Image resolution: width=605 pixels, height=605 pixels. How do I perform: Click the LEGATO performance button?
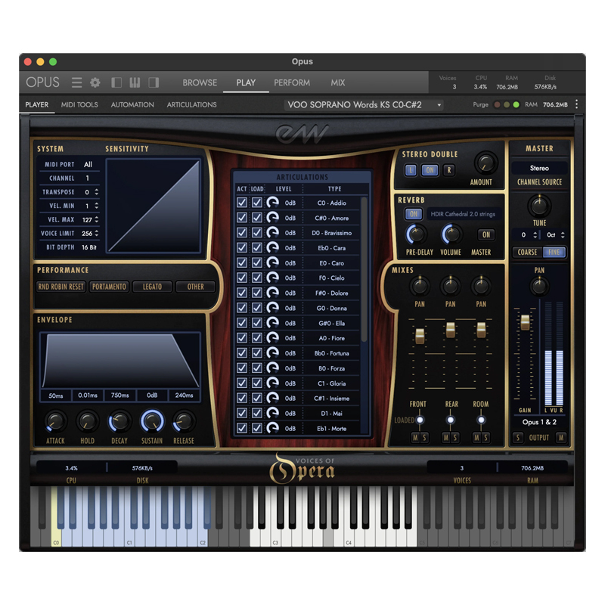[x=152, y=287]
